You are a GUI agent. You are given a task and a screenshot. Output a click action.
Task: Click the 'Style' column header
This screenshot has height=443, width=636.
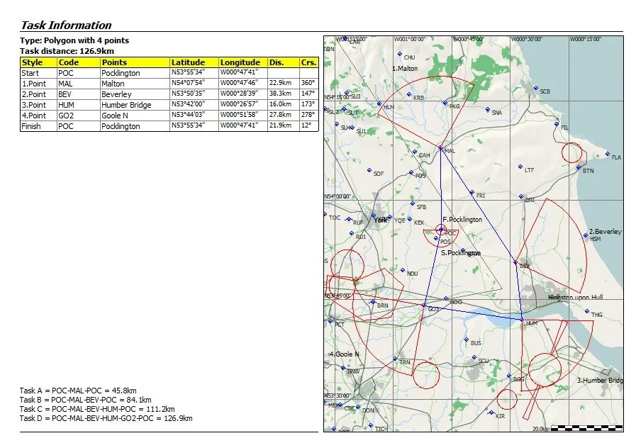[x=38, y=62]
